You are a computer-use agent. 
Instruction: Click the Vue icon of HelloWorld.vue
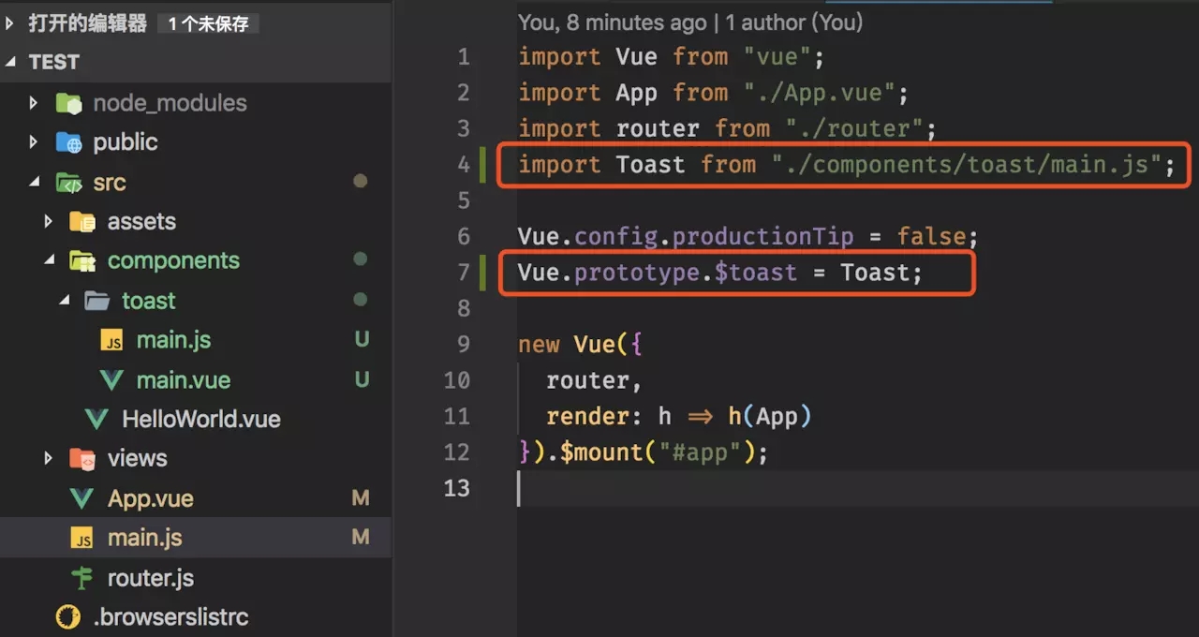pos(96,420)
